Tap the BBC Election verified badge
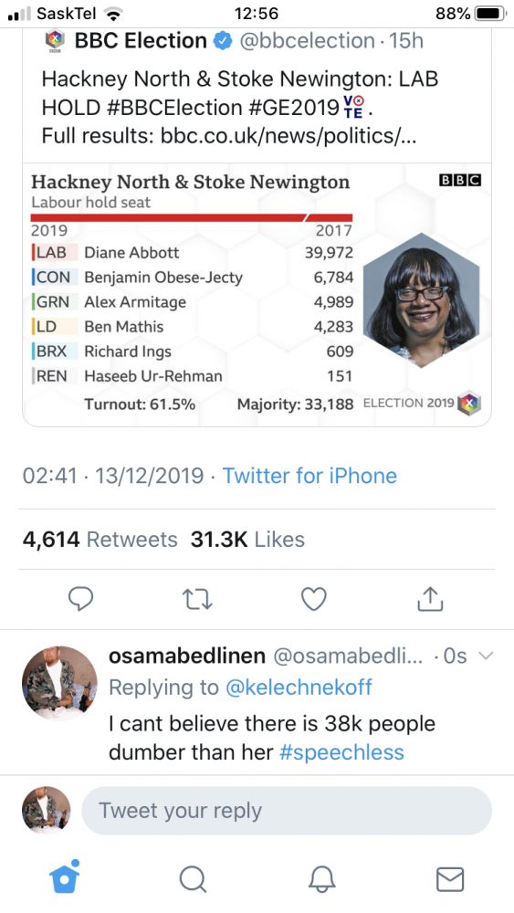 223,41
